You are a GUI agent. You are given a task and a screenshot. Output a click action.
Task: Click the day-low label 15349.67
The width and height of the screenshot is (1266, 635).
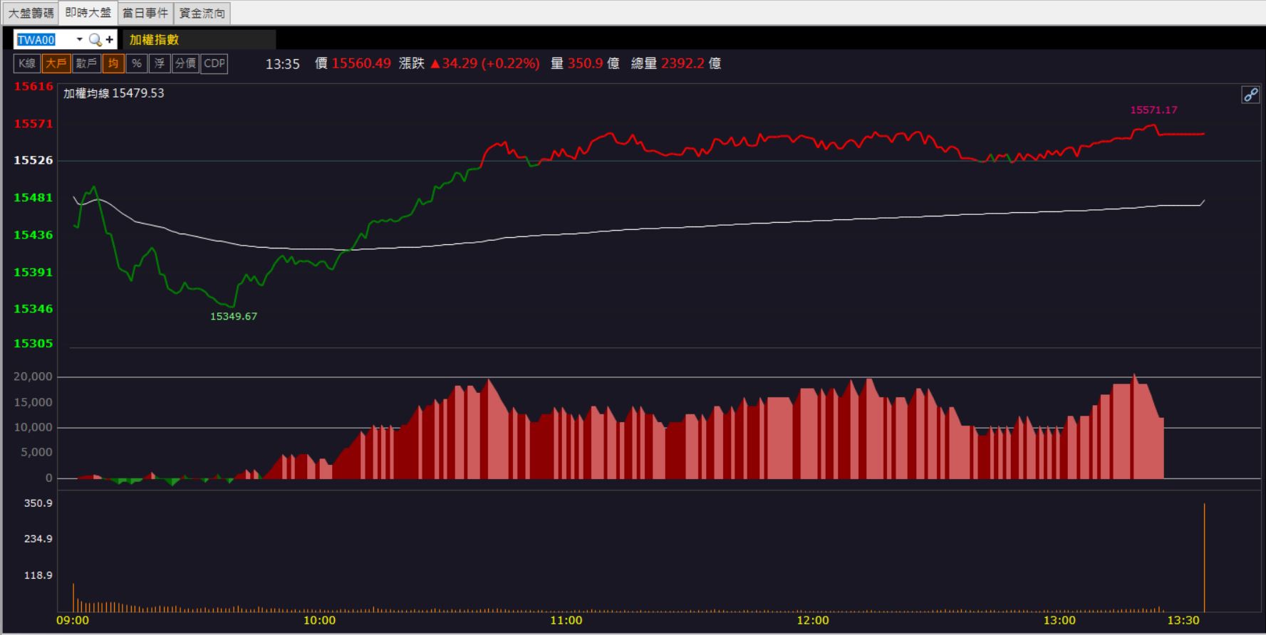(234, 316)
